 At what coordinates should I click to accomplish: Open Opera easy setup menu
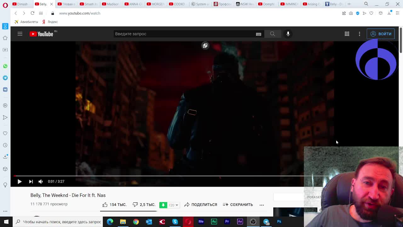point(398,13)
